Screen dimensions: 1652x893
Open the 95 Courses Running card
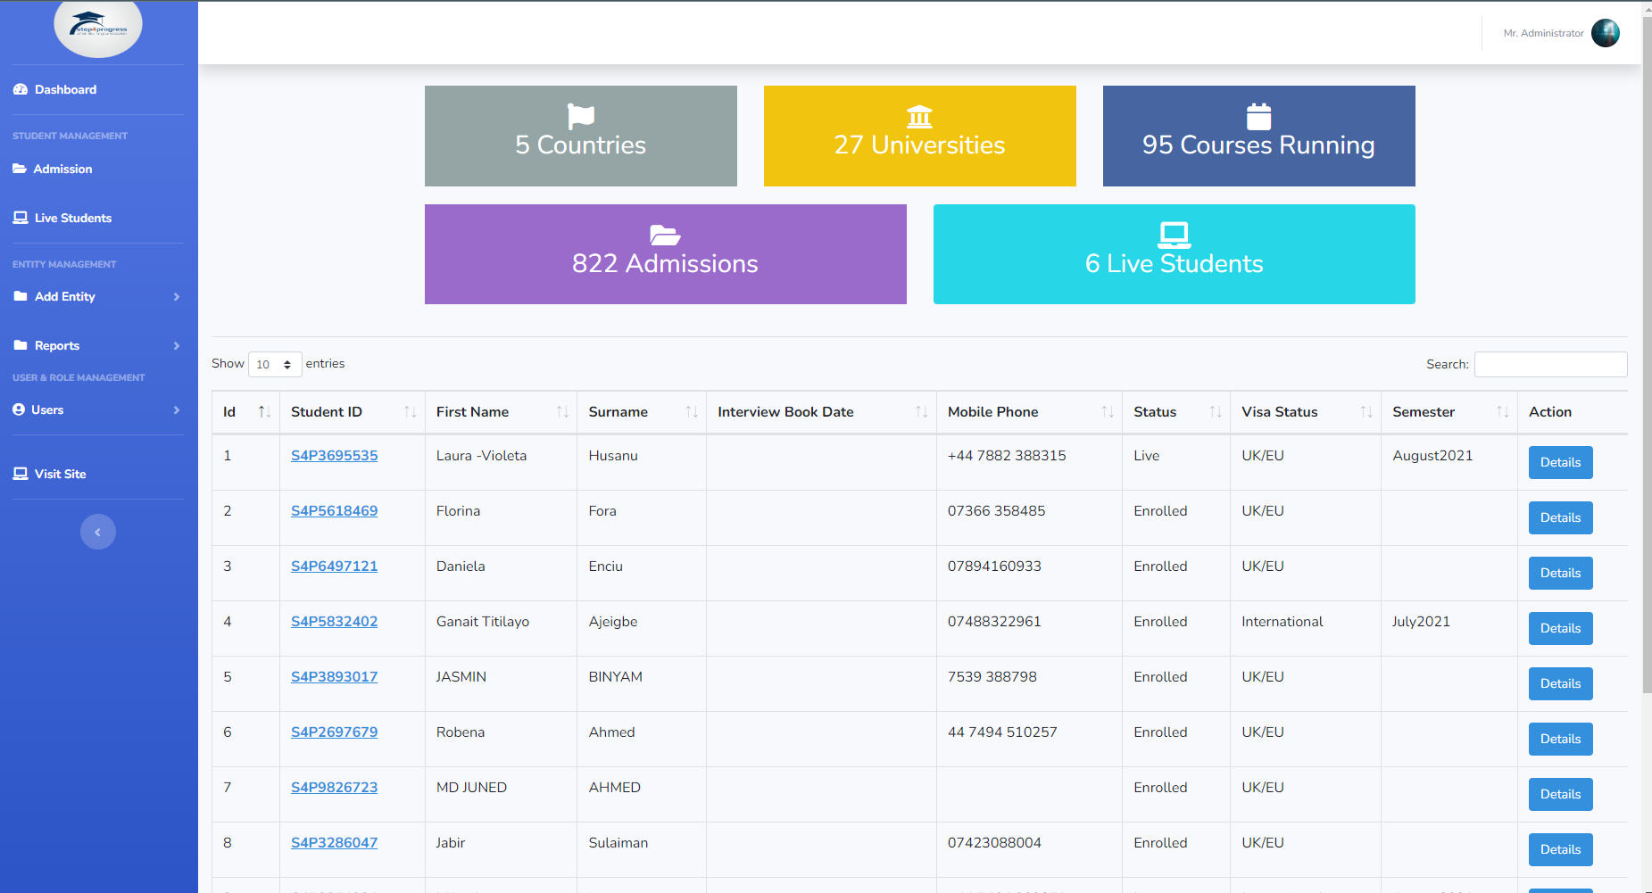pyautogui.click(x=1259, y=136)
